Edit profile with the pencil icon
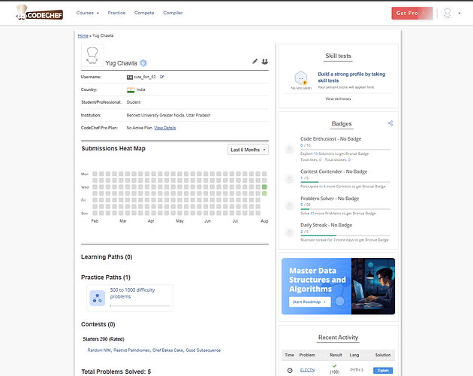Viewport: 473px width, 376px height. click(255, 62)
